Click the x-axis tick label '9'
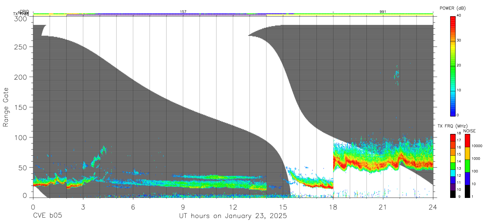 coord(183,207)
